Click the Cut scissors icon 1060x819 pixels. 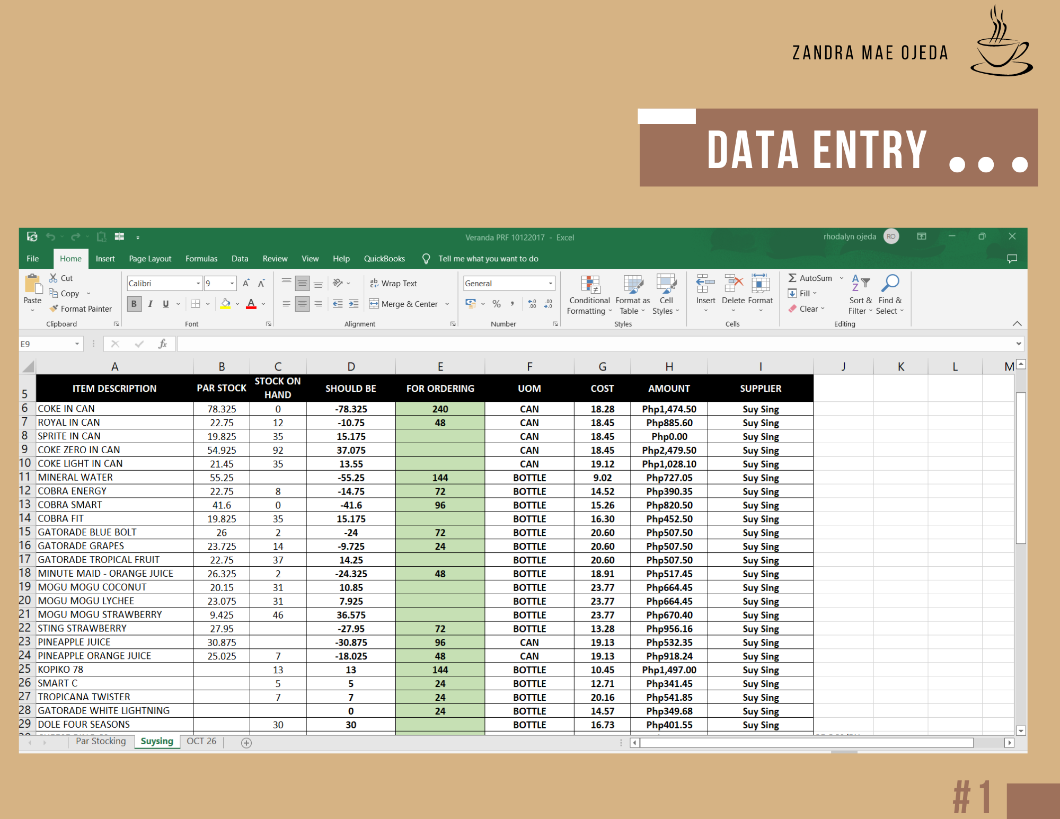point(53,278)
